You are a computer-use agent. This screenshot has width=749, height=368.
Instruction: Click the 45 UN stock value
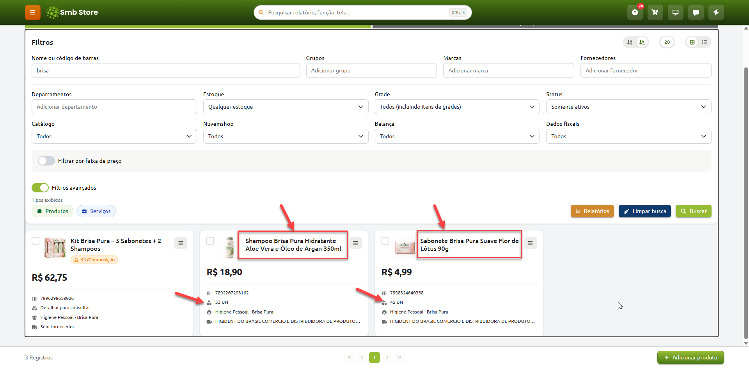pos(396,302)
